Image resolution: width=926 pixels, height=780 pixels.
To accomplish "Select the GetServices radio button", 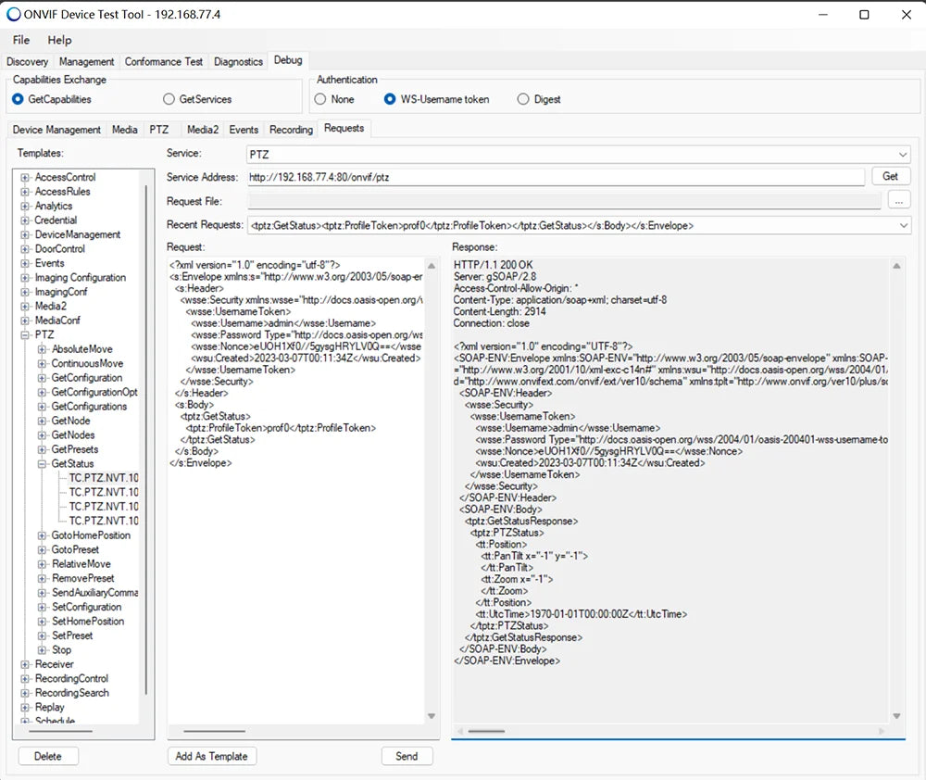I will 169,99.
